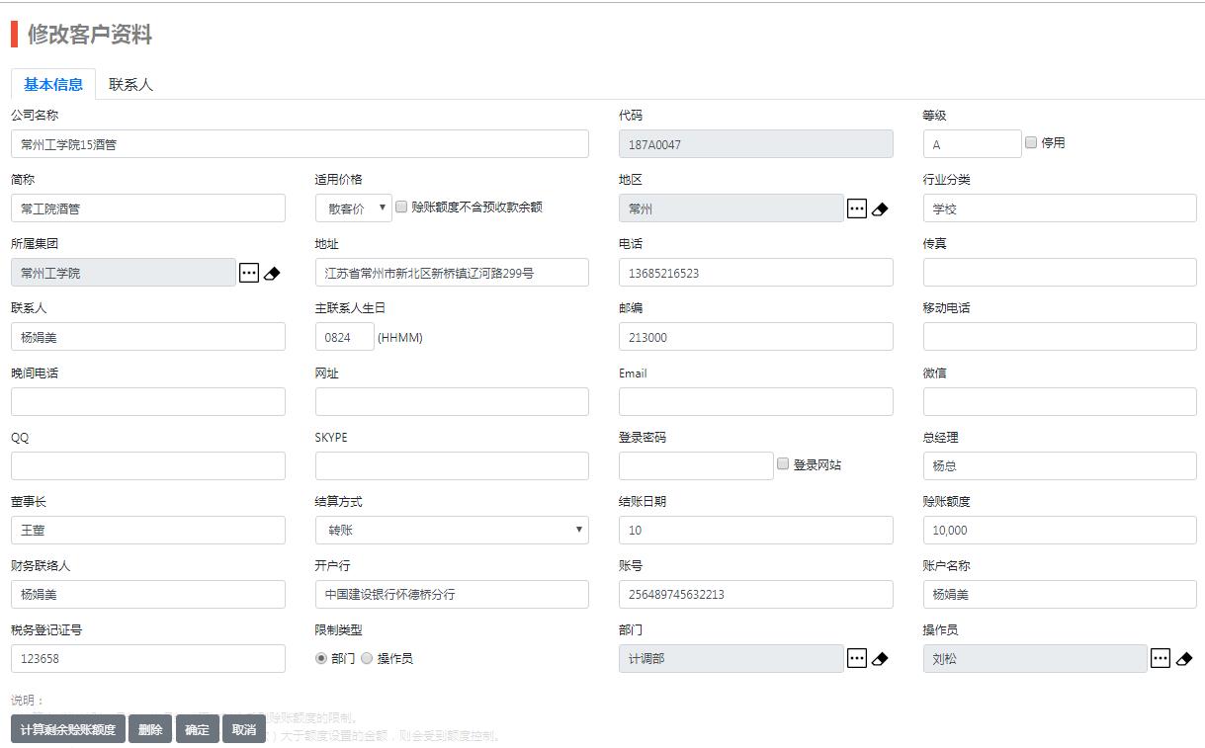Toggle the 停用 checkbox

click(1031, 142)
